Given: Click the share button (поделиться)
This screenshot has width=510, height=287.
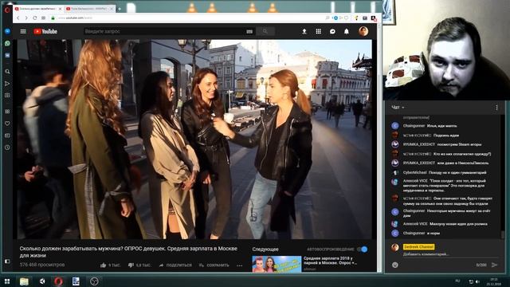Looking at the screenshot, I should coord(175,265).
